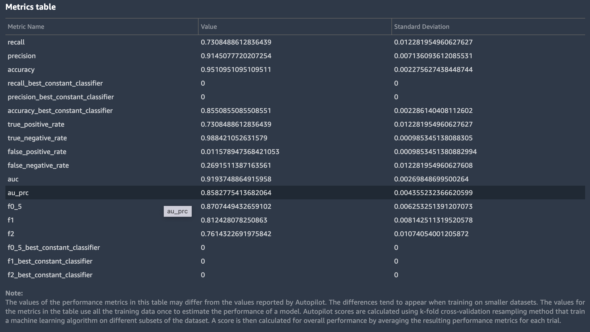Select the true_negative_rate row
Image resolution: width=590 pixels, height=332 pixels.
click(37, 138)
